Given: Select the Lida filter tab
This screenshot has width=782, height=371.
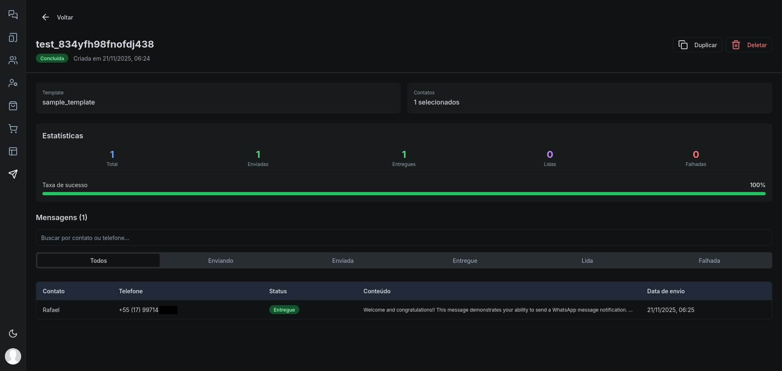Looking at the screenshot, I should click(587, 260).
